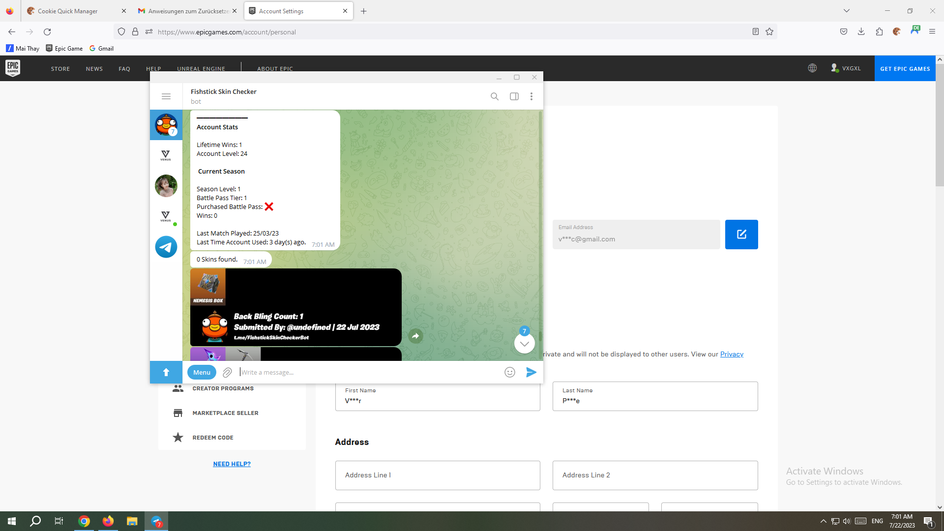Close the Account Settings tab
Screen dimensions: 944x531
coord(345,11)
